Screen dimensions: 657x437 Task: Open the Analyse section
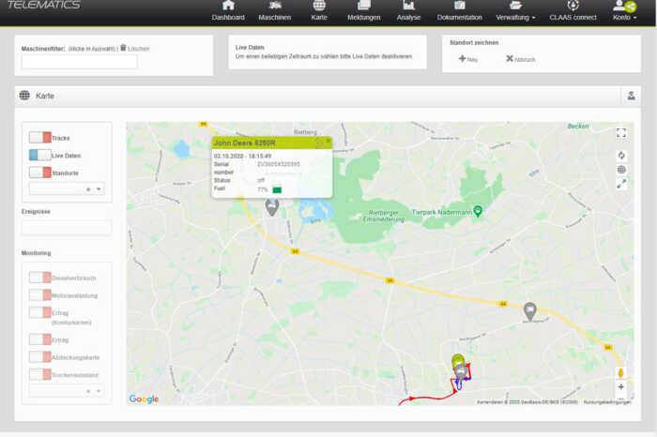[408, 11]
